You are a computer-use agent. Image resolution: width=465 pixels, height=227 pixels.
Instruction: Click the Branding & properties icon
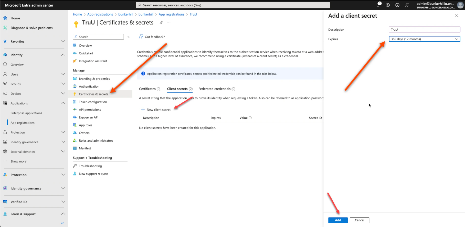[x=75, y=79]
